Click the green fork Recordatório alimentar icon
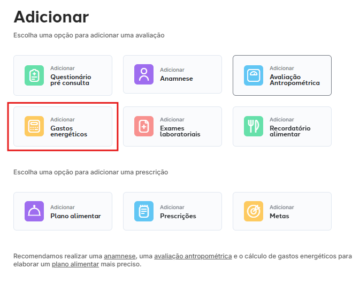This screenshot has height=284, width=360. click(254, 126)
